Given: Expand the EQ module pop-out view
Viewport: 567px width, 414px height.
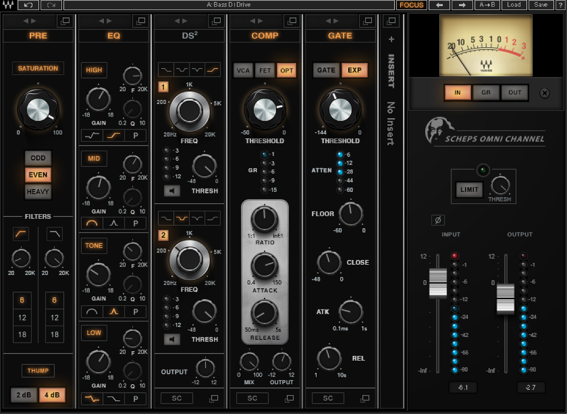Looking at the screenshot, I should pos(140,21).
